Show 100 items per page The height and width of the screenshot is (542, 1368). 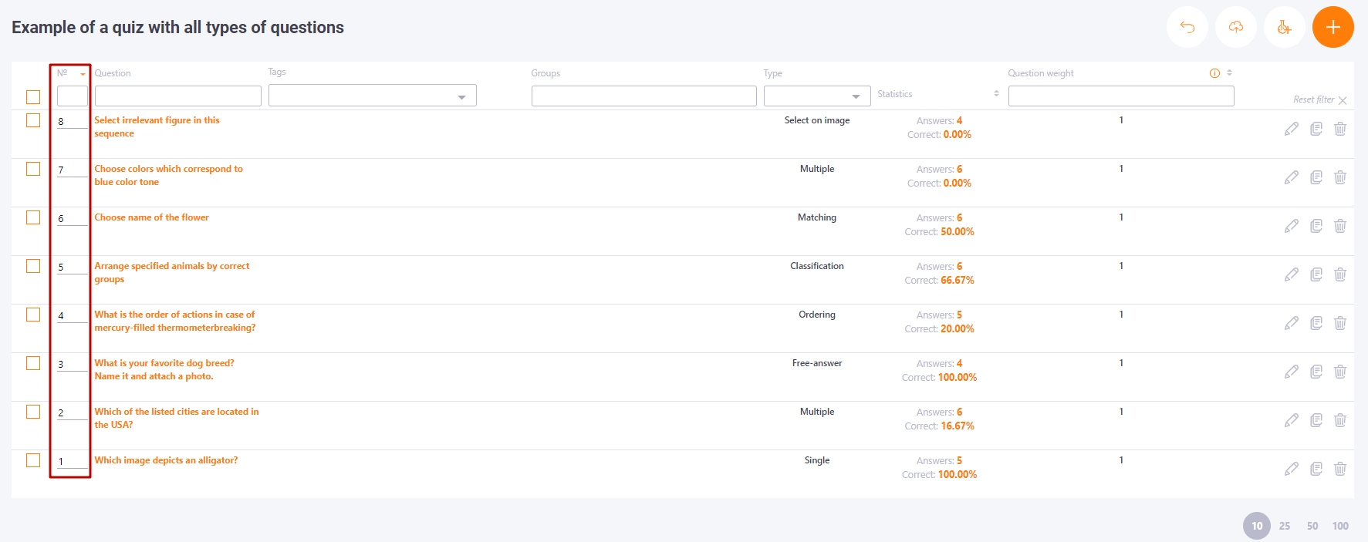[1340, 526]
